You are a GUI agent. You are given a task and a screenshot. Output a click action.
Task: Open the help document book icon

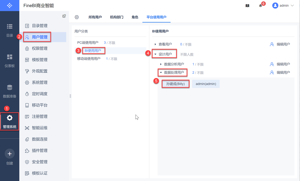[x=247, y=6]
